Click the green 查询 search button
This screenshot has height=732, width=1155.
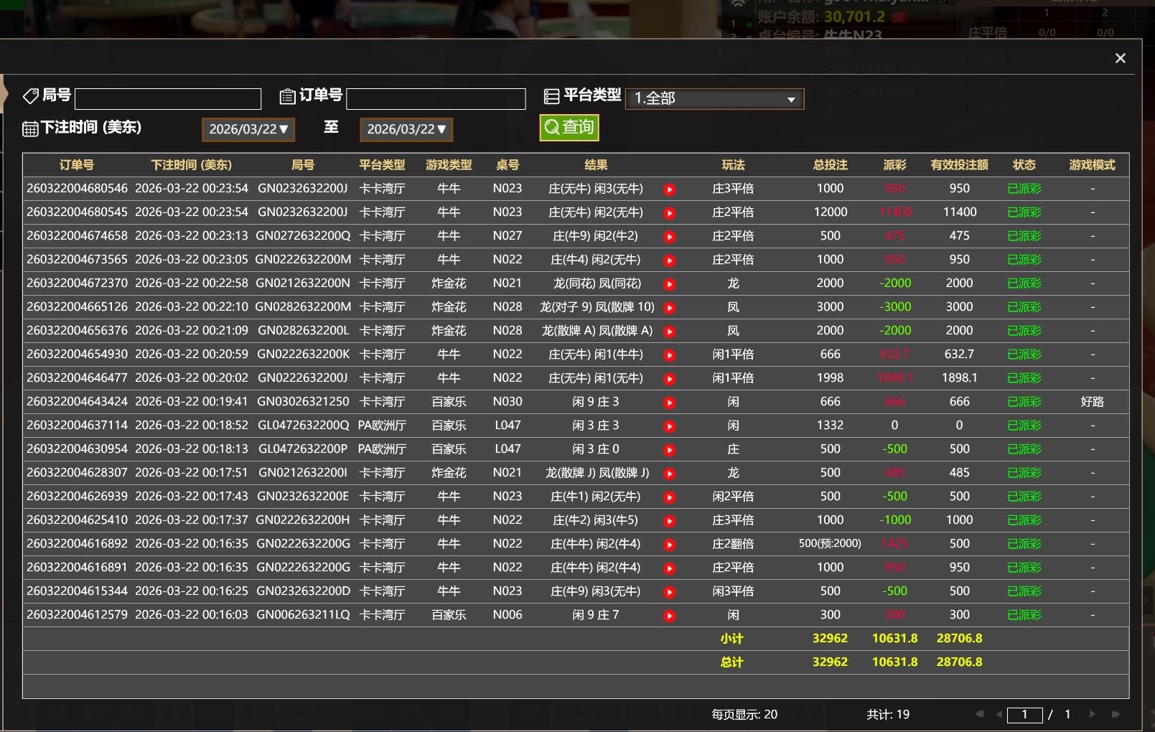click(x=569, y=128)
